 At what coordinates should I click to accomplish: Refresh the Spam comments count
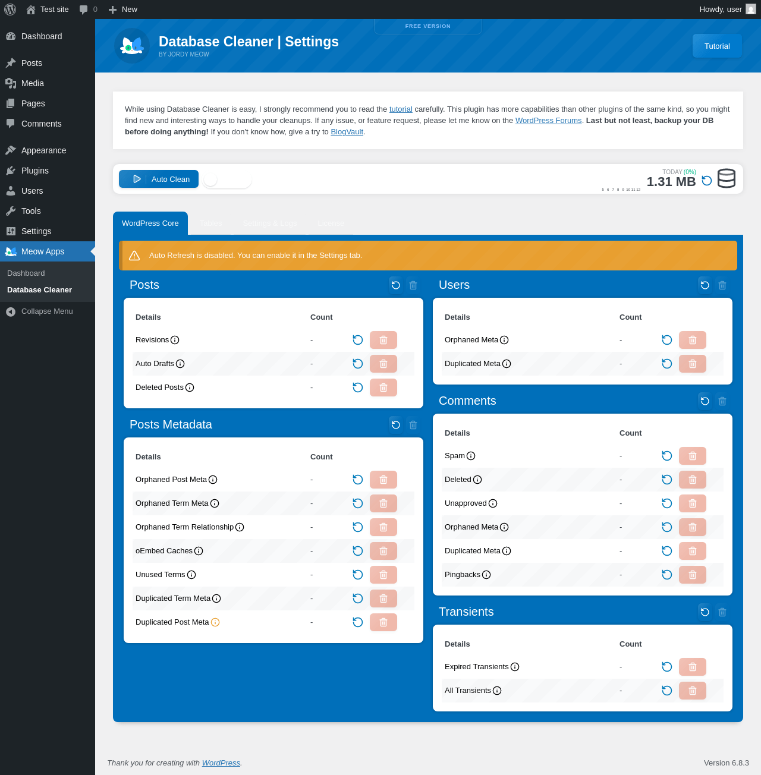(667, 456)
